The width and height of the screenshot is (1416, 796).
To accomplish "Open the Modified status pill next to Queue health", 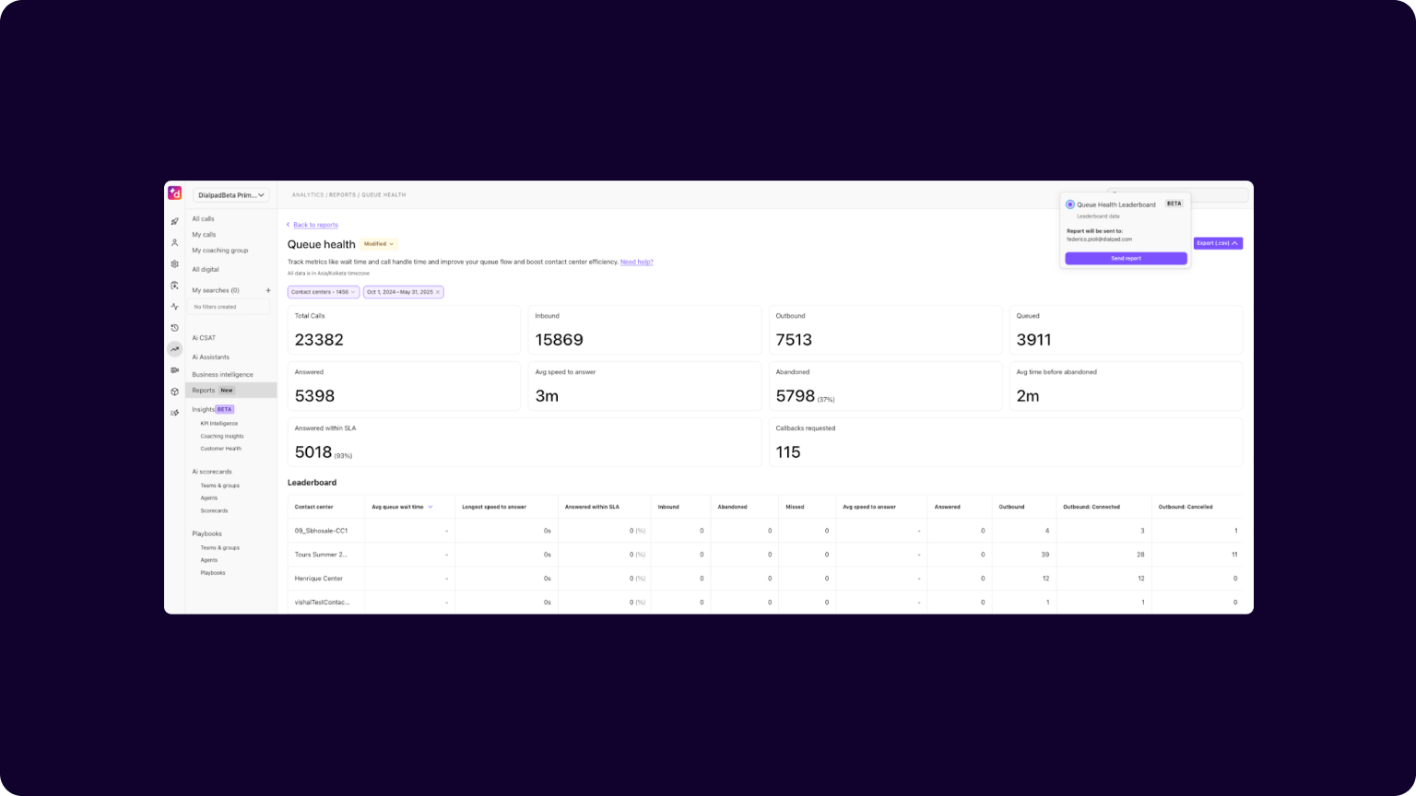I will tap(378, 243).
